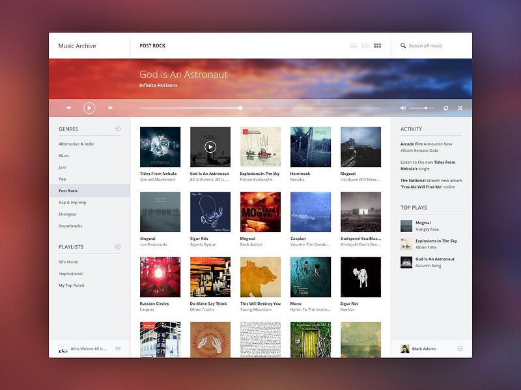
Task: Open the Hammock Kenotic album cover
Action: (311, 147)
